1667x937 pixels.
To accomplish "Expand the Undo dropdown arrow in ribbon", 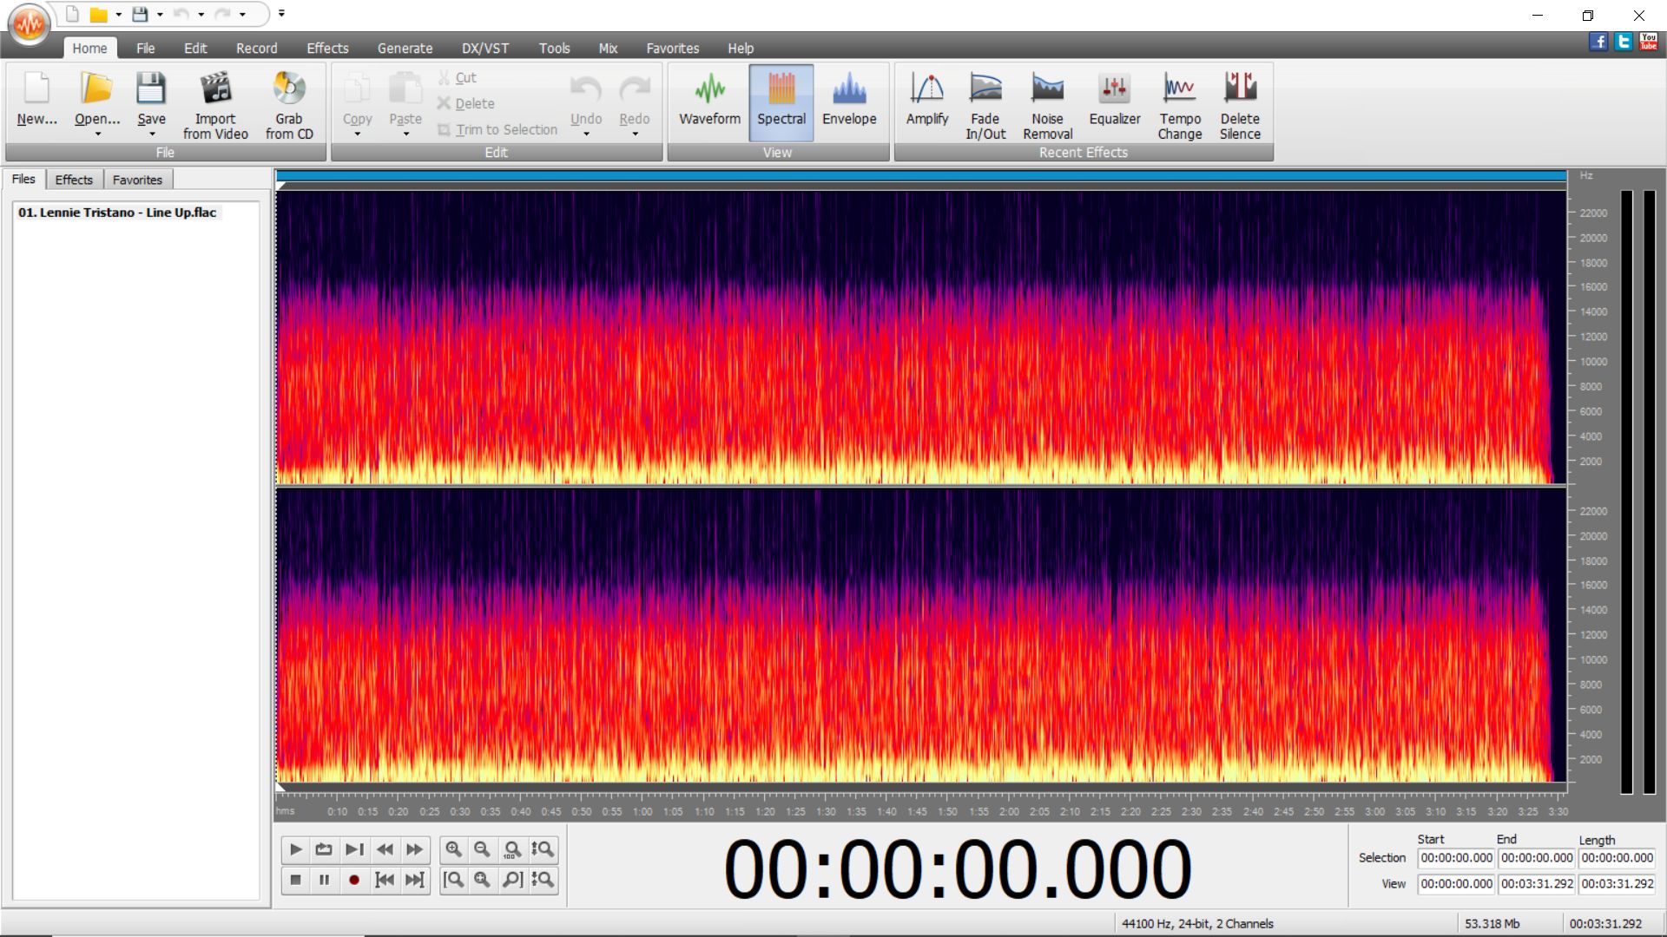I will tap(586, 134).
